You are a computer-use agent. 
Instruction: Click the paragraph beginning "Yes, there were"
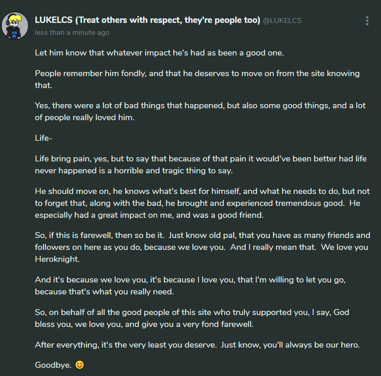(200, 111)
